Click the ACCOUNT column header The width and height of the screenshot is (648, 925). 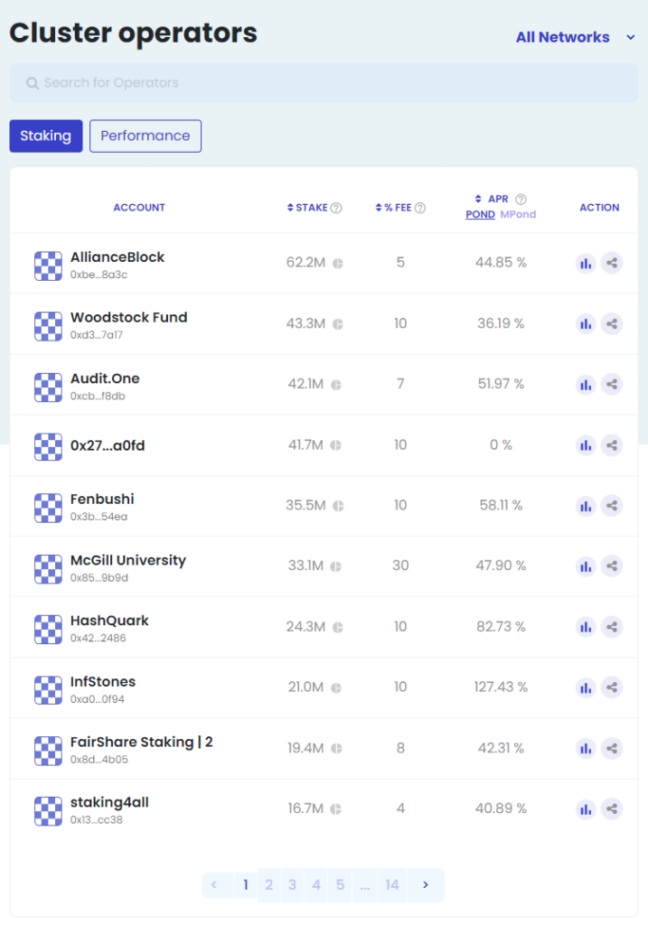tap(139, 208)
